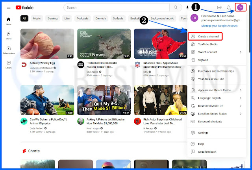Open Library in the sidebar
Image resolution: width=252 pixels, height=170 pixels.
coord(9,65)
